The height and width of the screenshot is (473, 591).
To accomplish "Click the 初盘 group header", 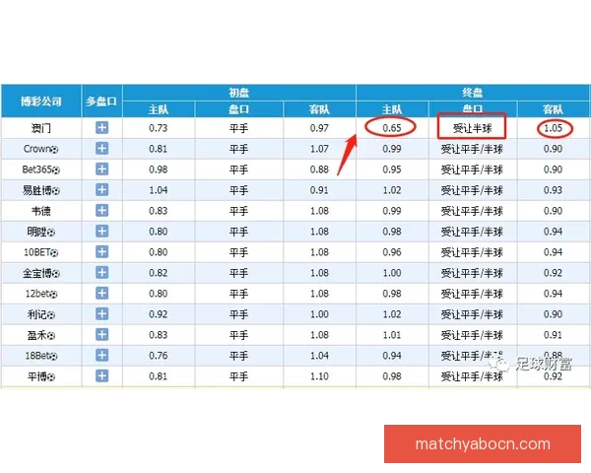I will tap(239, 93).
